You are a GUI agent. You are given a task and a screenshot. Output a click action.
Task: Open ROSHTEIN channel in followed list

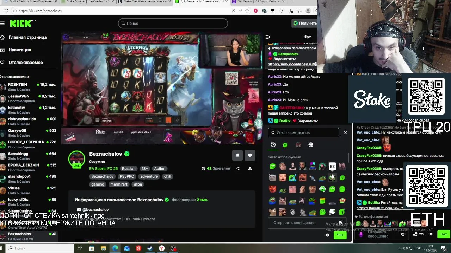(29, 87)
